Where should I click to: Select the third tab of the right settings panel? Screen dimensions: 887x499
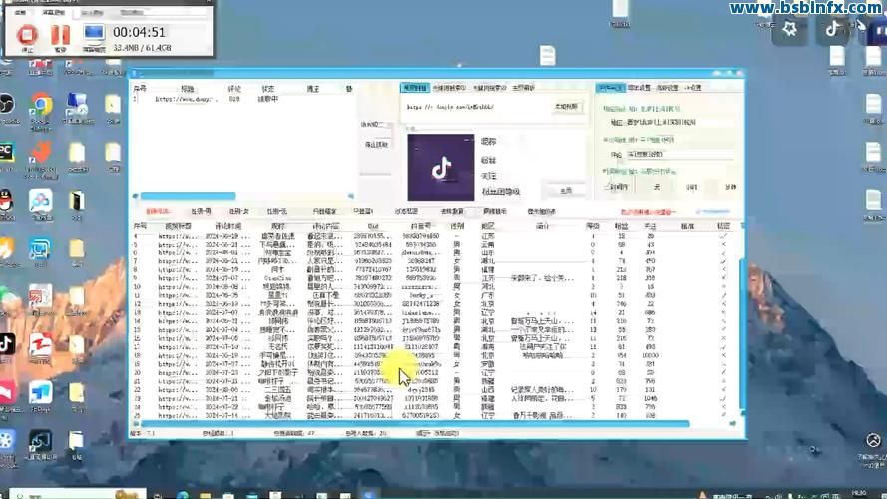click(667, 88)
